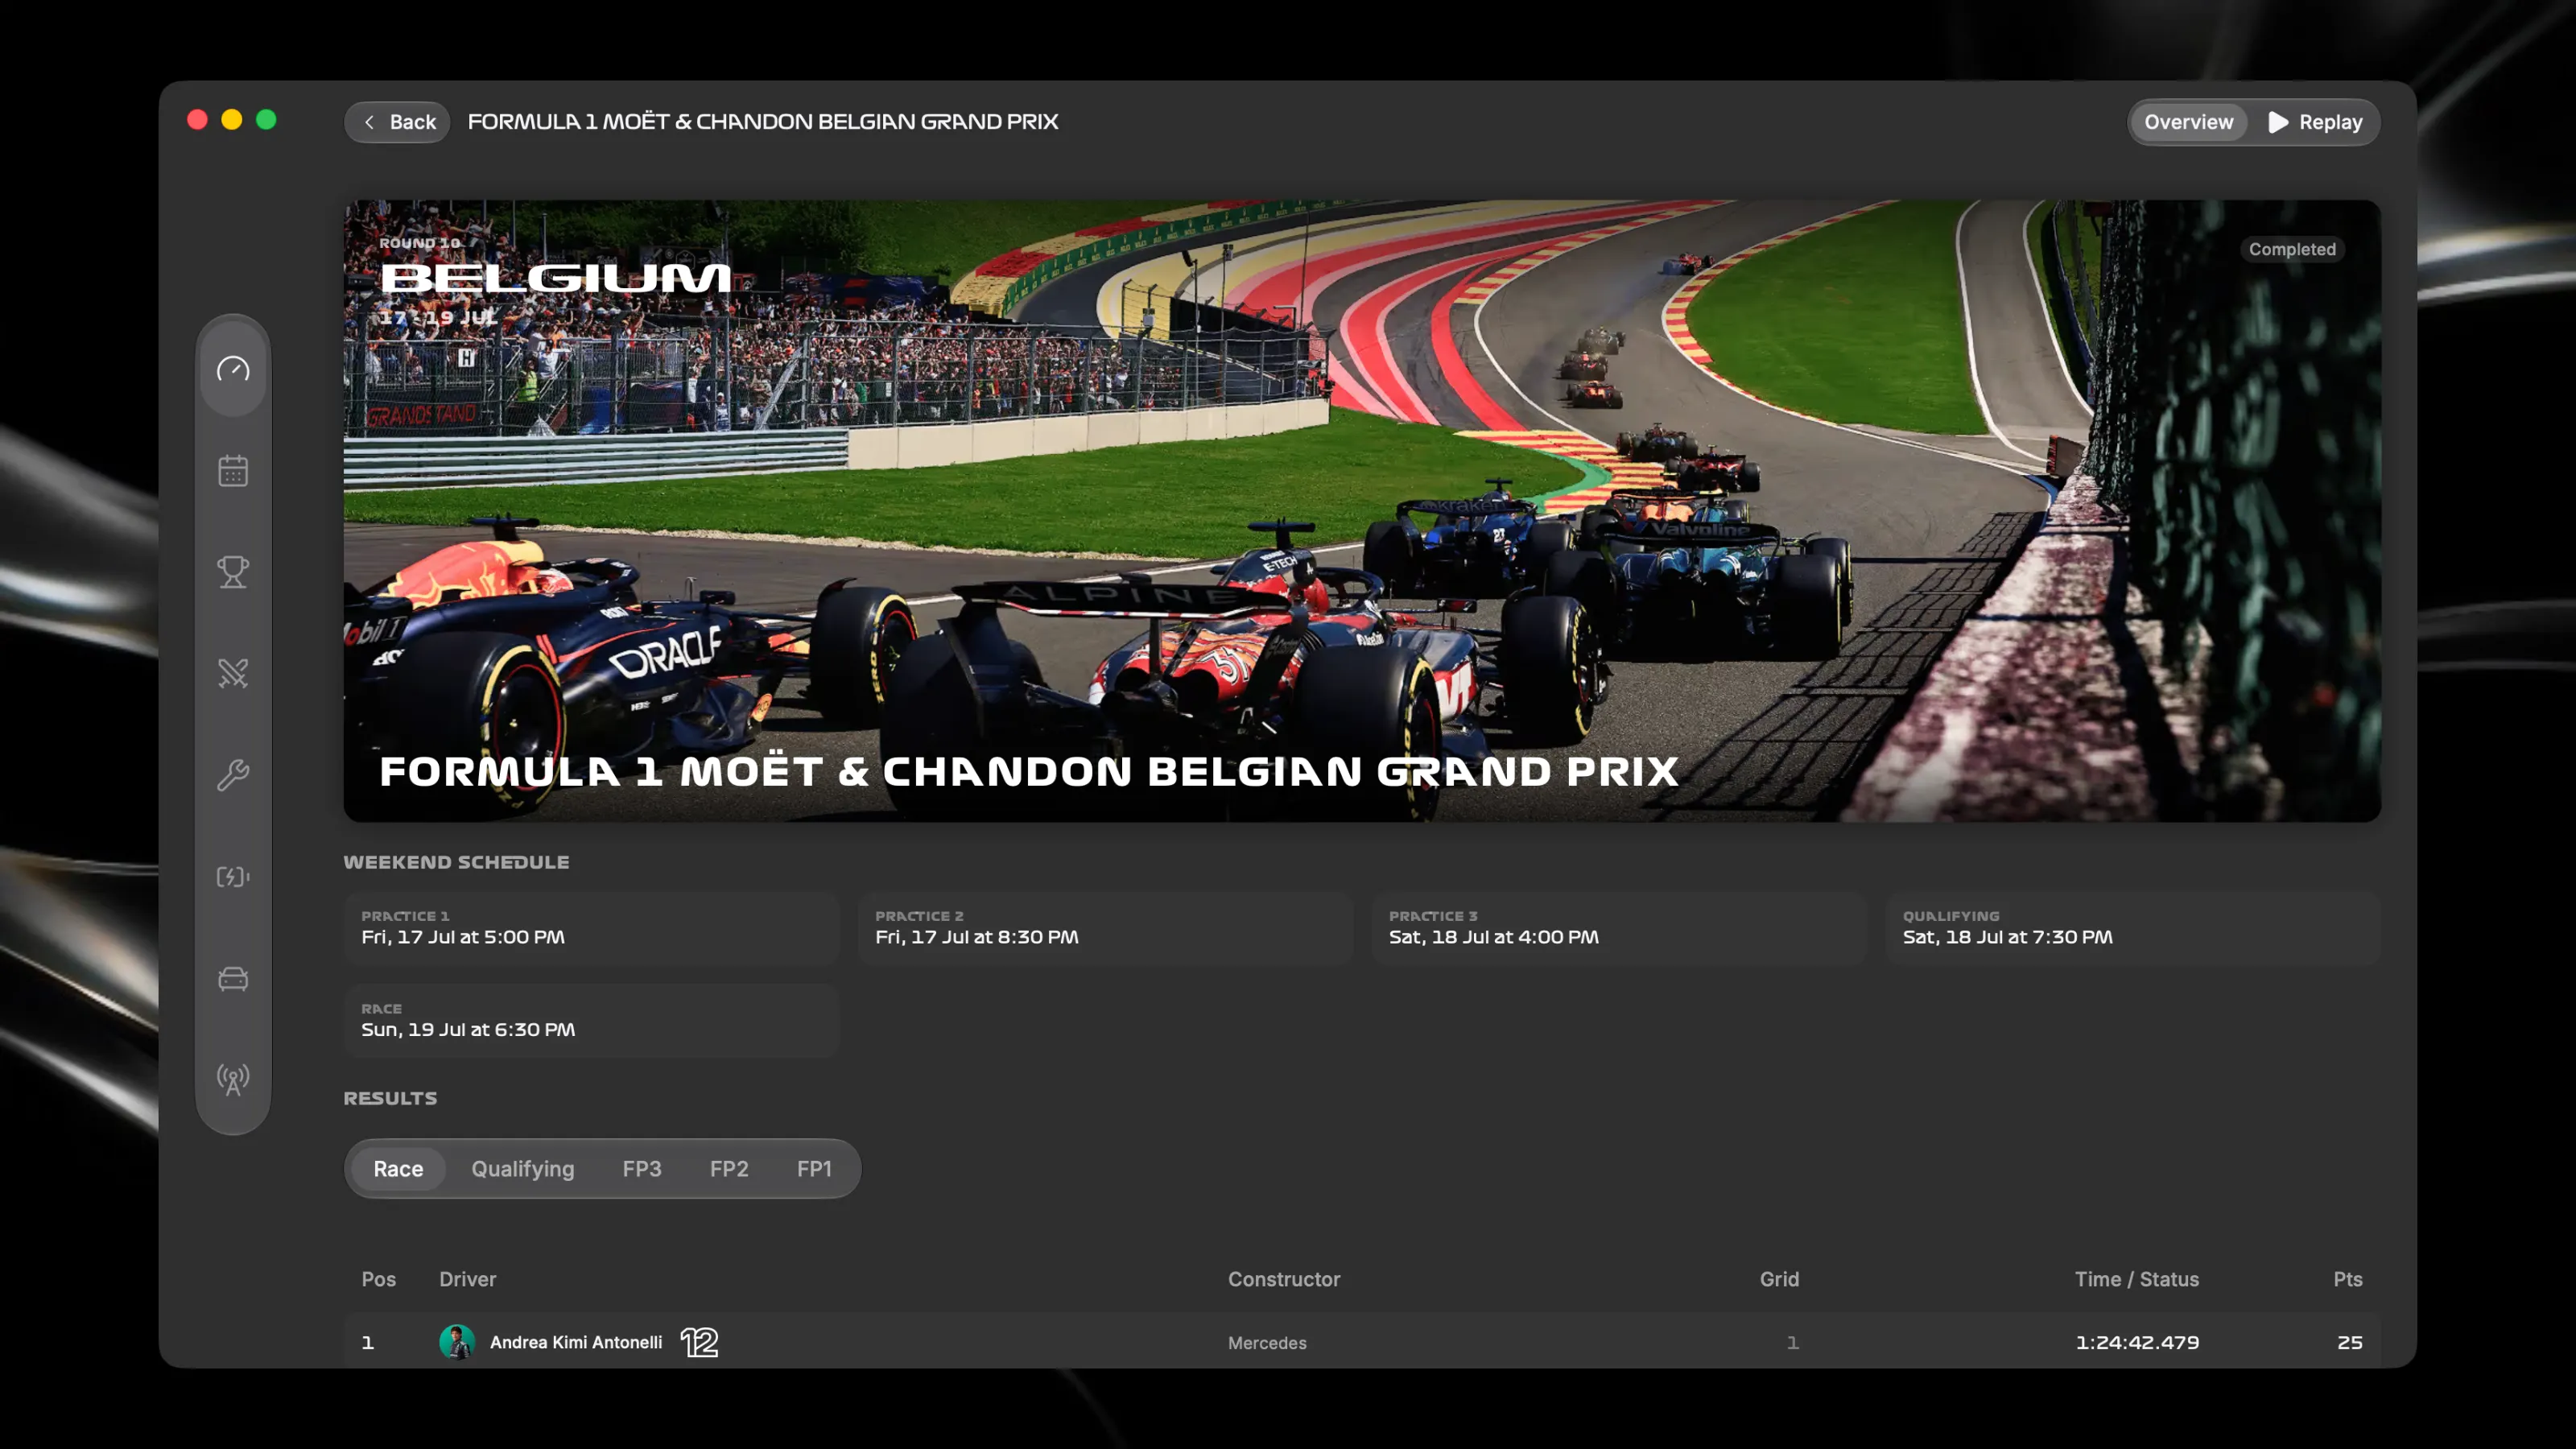Open the dashboard speedometer sidebar icon
Screen dimensions: 2576x1449
(x=233, y=369)
